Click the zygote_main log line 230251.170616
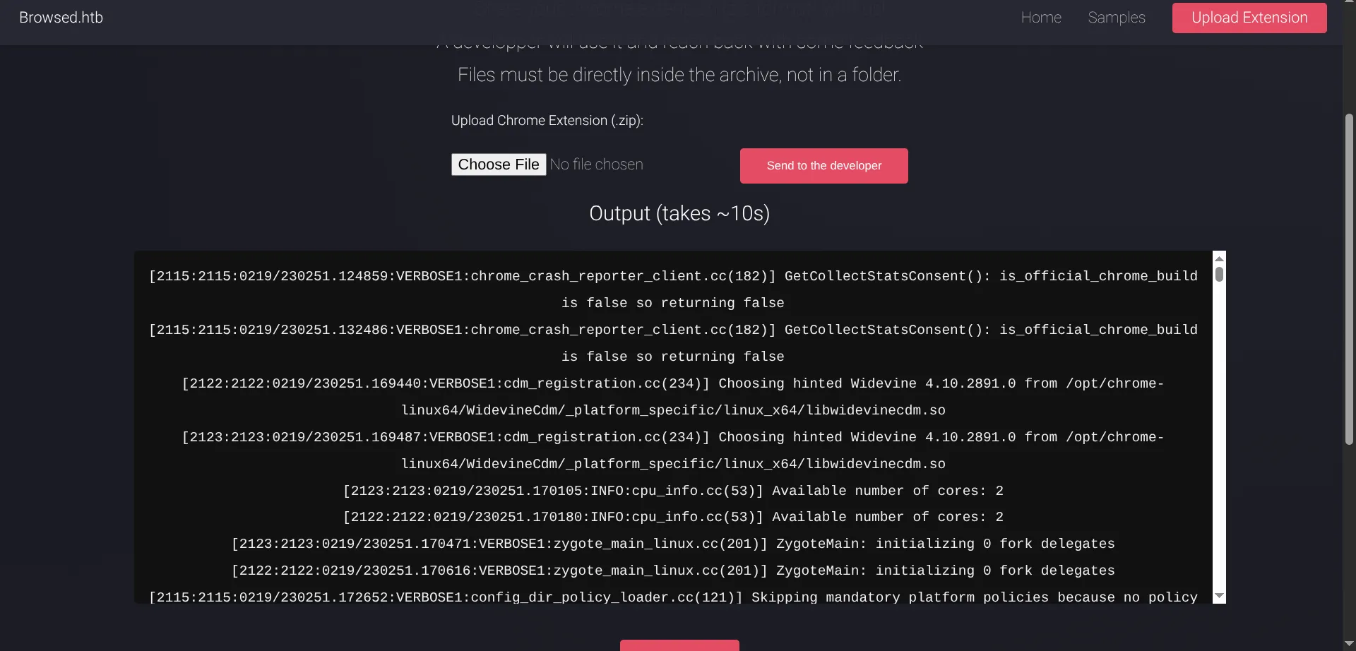Image resolution: width=1356 pixels, height=651 pixels. (673, 571)
